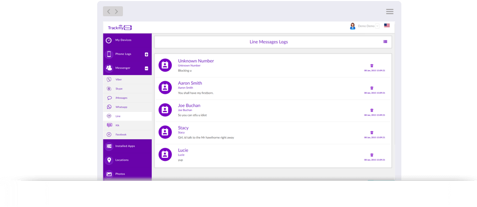Image resolution: width=477 pixels, height=207 pixels.
Task: Delete the Unknown Number message via trash icon
Action: (372, 66)
